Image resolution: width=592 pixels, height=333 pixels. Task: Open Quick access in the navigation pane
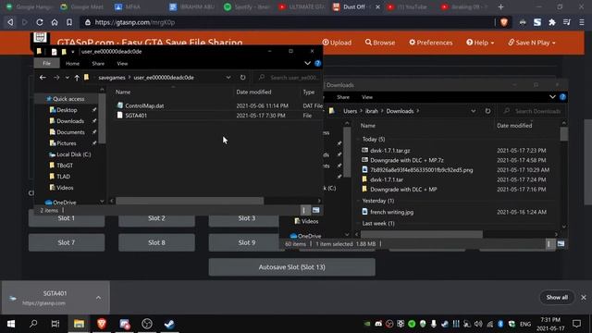[68, 99]
